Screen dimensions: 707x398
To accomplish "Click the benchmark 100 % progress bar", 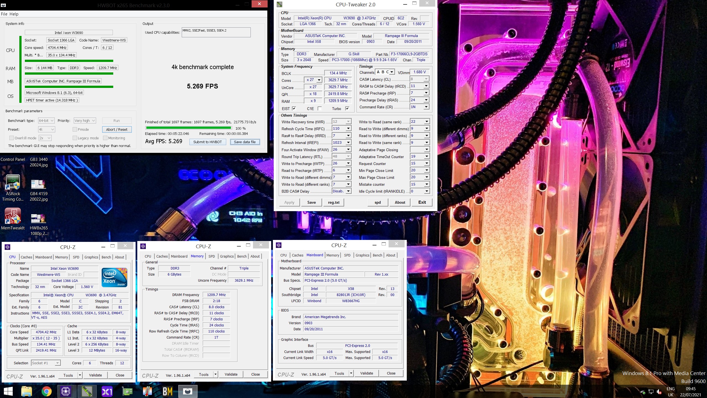I will (x=189, y=128).
